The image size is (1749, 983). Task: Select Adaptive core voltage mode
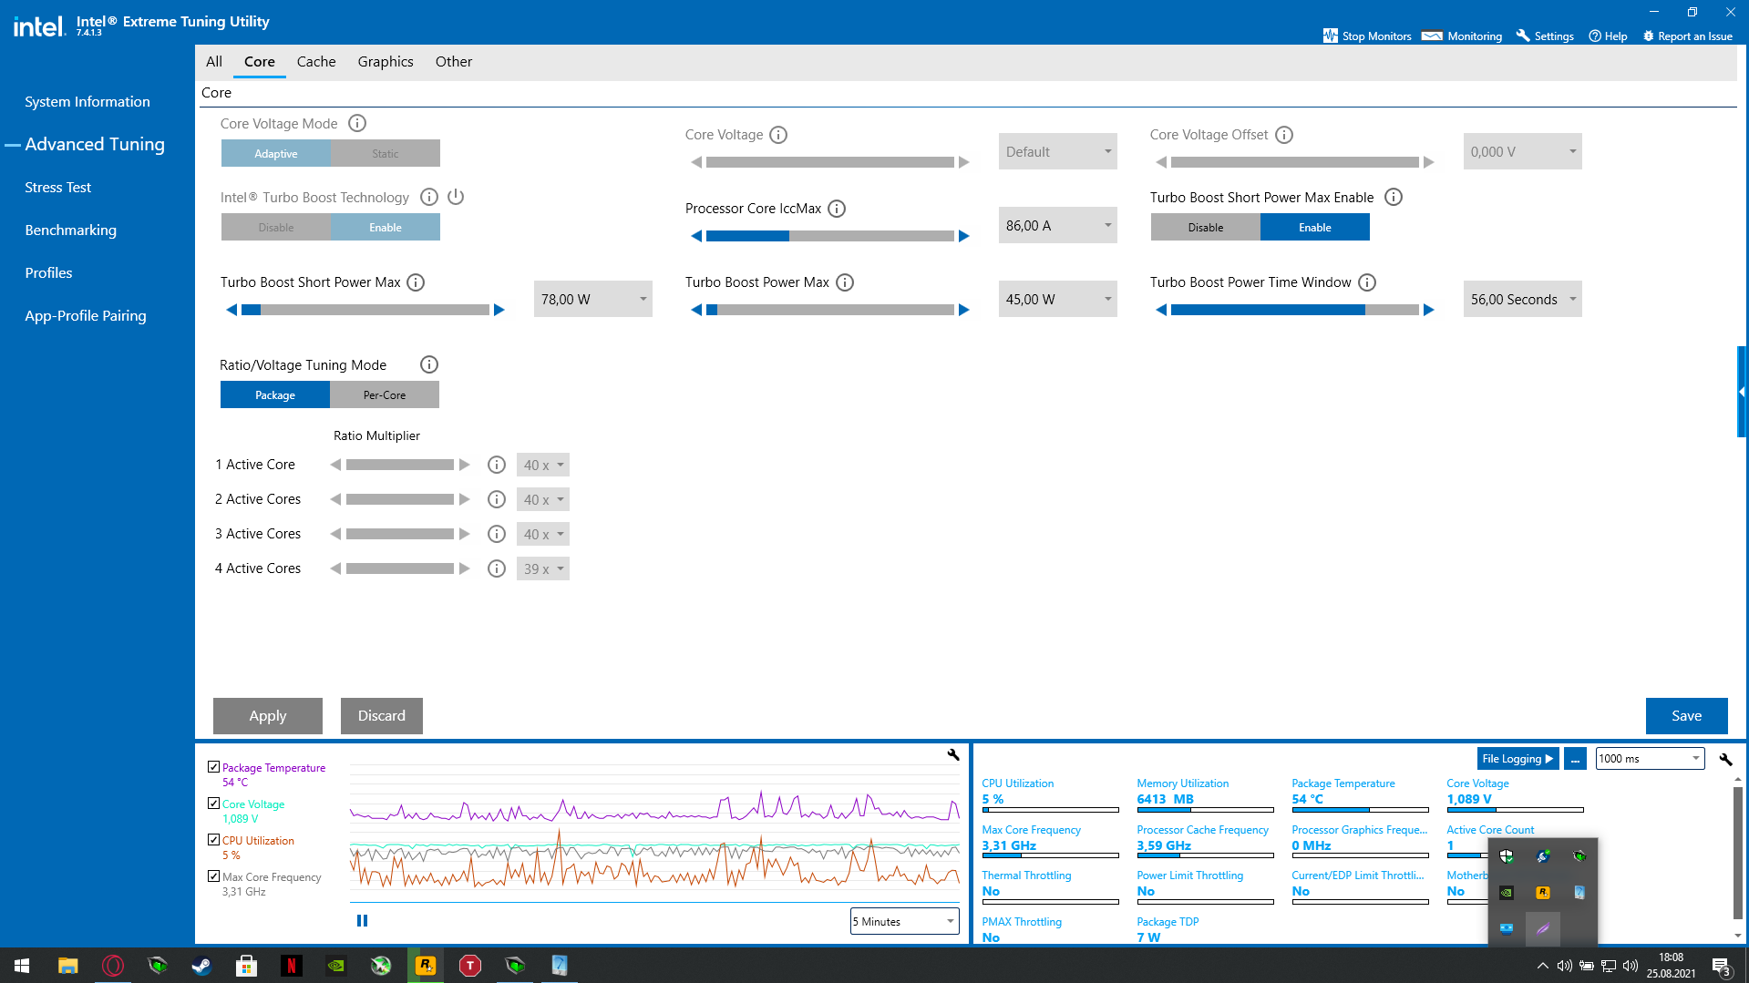click(276, 153)
